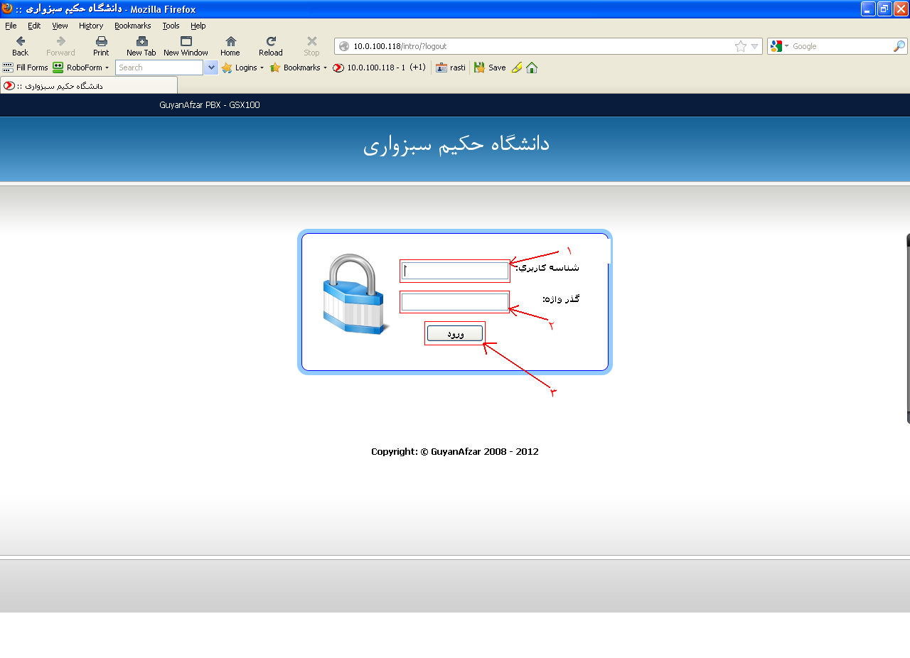This screenshot has width=910, height=658.
Task: Open the Tools menu
Action: tap(171, 26)
